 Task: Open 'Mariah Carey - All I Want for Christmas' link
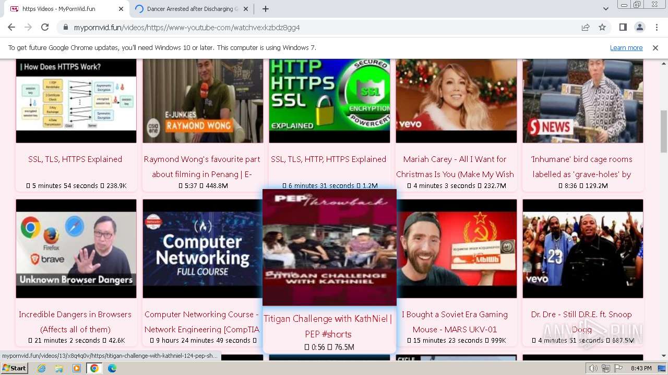pyautogui.click(x=455, y=167)
